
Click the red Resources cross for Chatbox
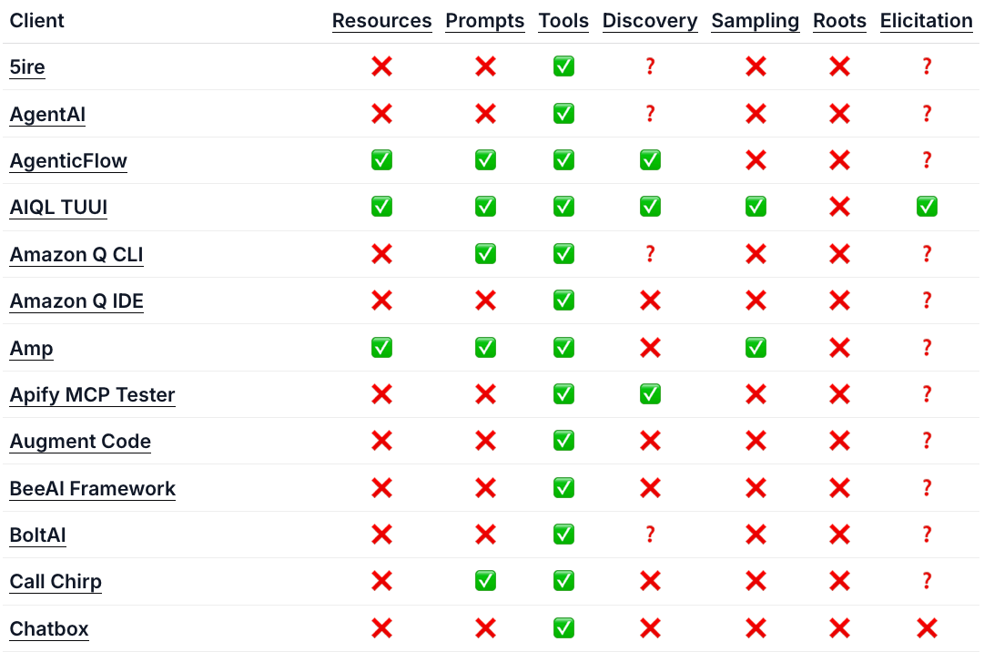click(381, 627)
